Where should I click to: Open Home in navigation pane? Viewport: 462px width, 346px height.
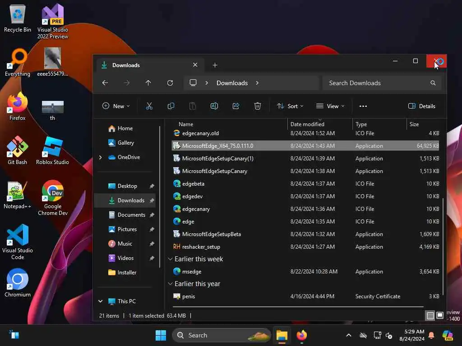point(125,128)
